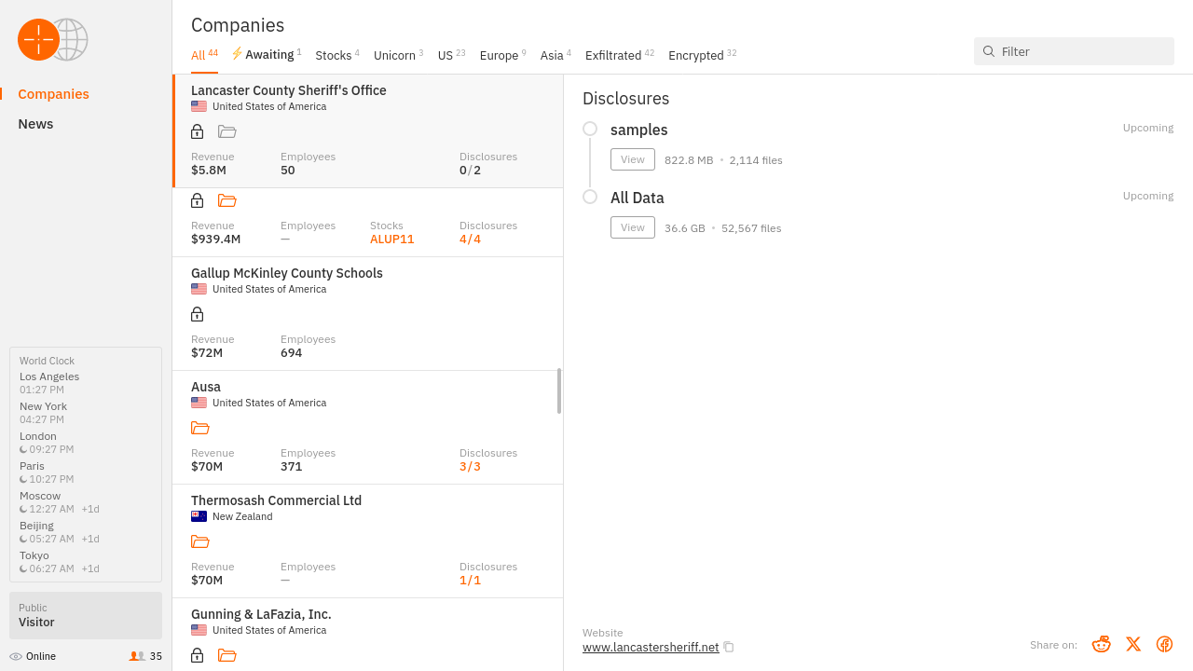Click the open folder icon under Ausa
This screenshot has width=1193, height=671.
point(200,428)
